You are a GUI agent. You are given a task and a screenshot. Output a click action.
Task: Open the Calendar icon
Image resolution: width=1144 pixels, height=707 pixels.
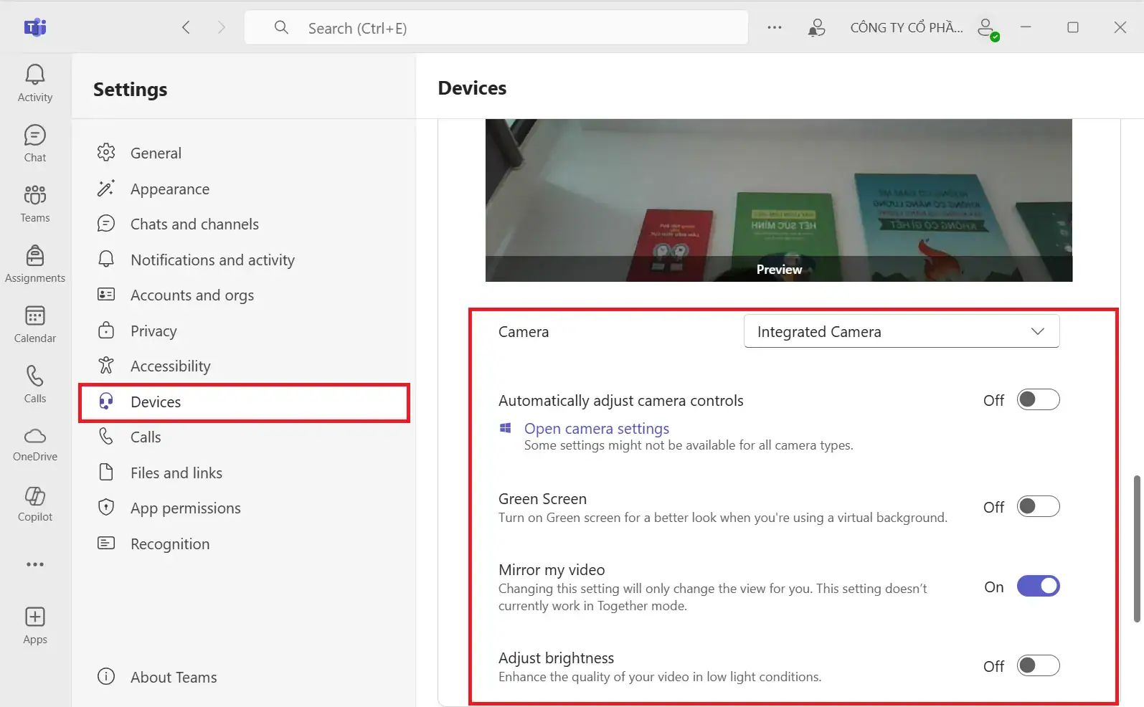pyautogui.click(x=35, y=324)
